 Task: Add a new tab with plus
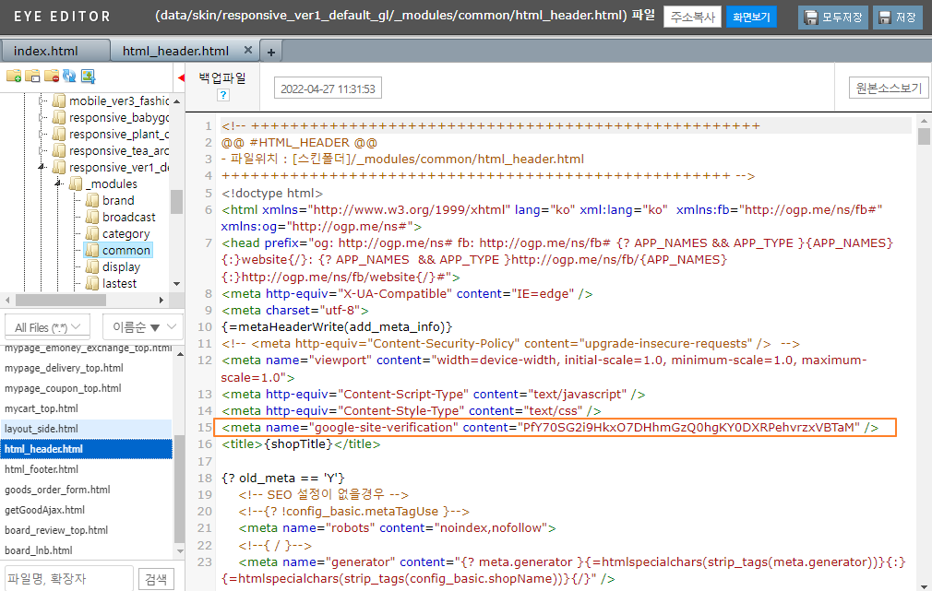271,52
